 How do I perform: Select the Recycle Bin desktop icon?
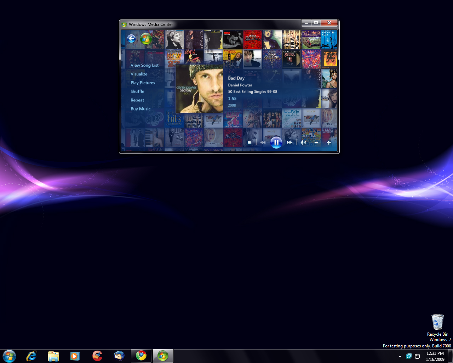(x=438, y=325)
